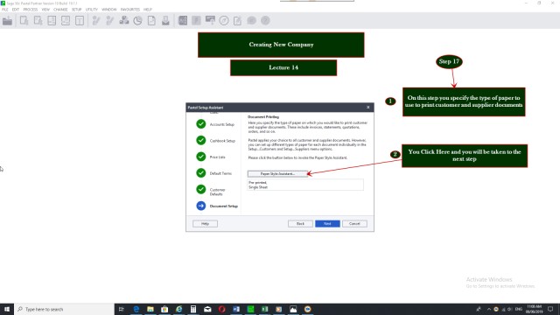Click the green checkmark beside Accounts Setup
Screen dimensions: 560x315
[x=201, y=124]
